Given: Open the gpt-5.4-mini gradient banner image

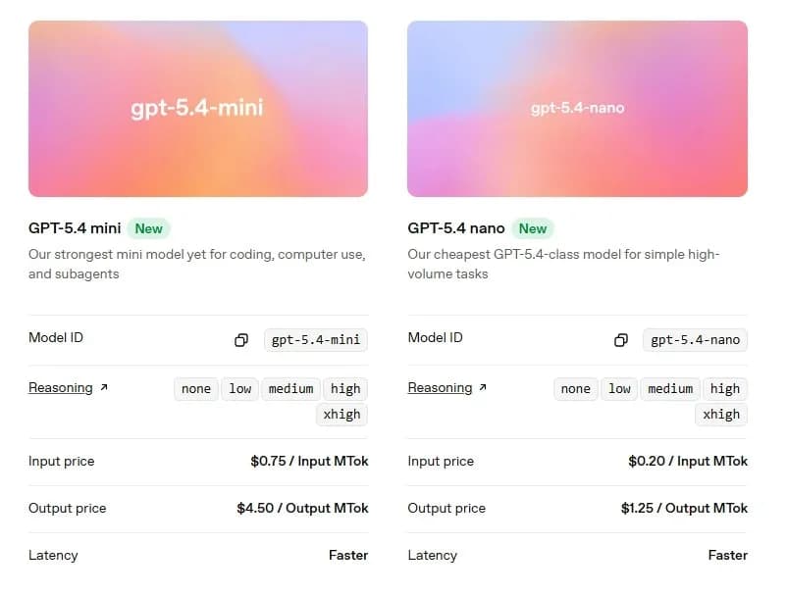Looking at the screenshot, I should 198,109.
